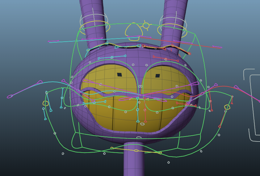The height and width of the screenshot is (176, 260).
Task: Pick the yellow curl control right of head
Action: point(227,107)
